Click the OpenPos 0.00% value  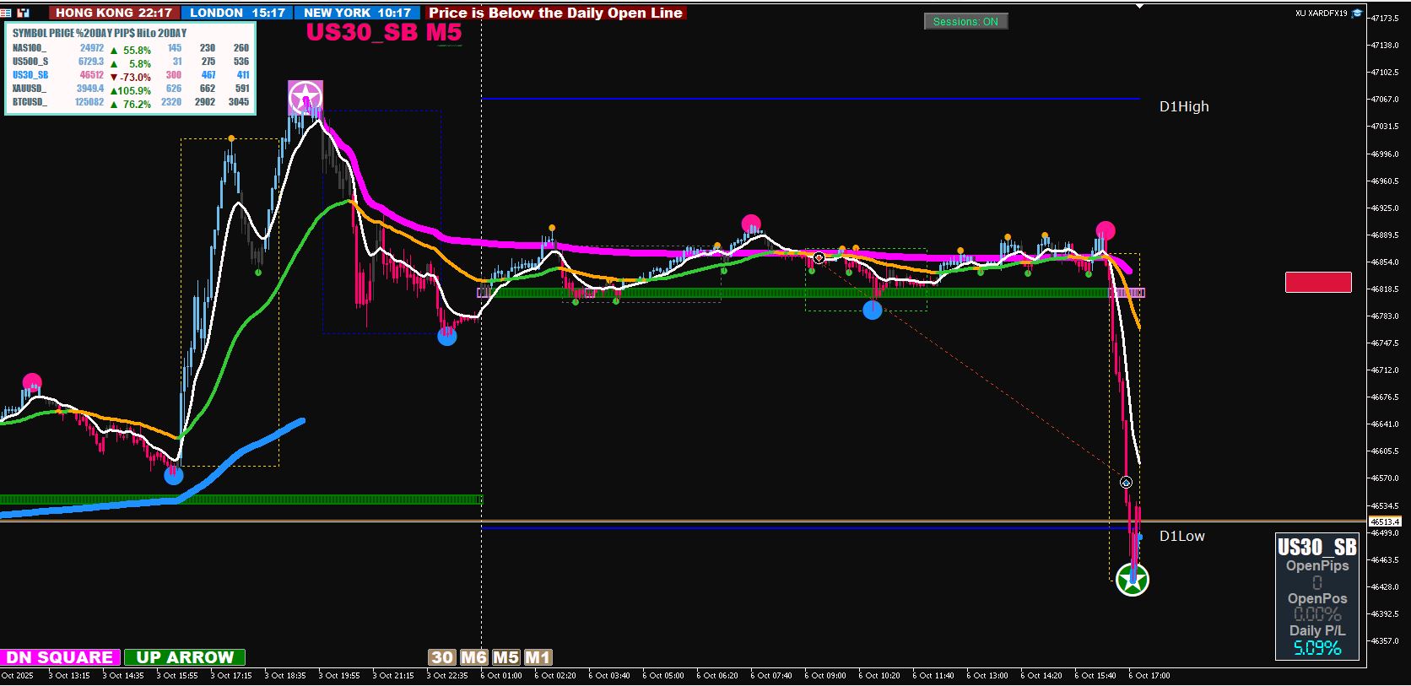[1317, 614]
